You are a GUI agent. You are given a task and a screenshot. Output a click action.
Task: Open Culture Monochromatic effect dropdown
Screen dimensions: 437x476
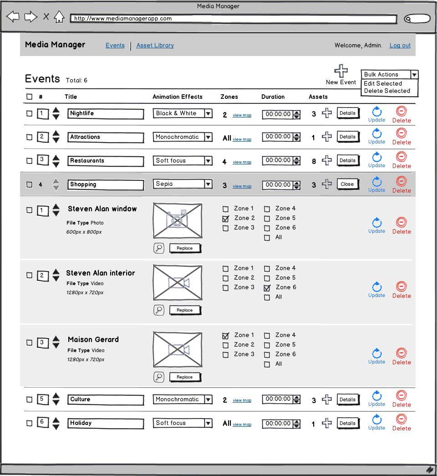coord(183,399)
